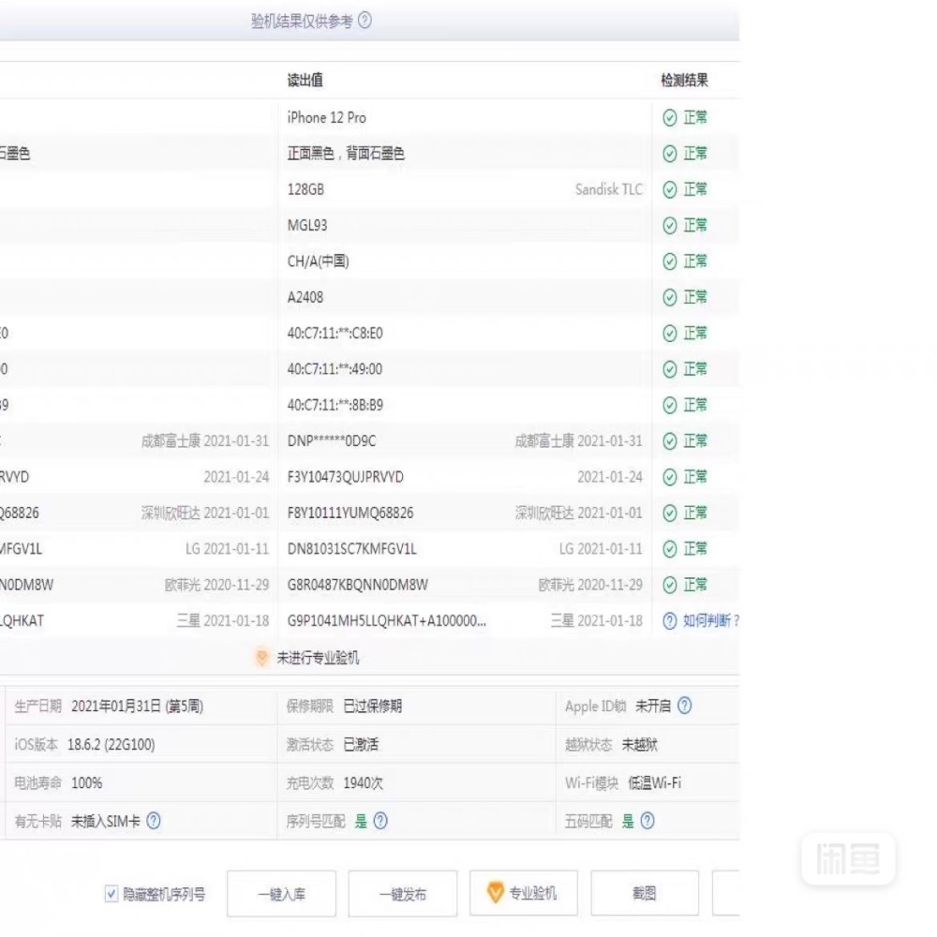Image resolution: width=937 pixels, height=937 pixels.
Task: Click 生产日期 2021年01月31日 value
Action: pyautogui.click(x=138, y=706)
